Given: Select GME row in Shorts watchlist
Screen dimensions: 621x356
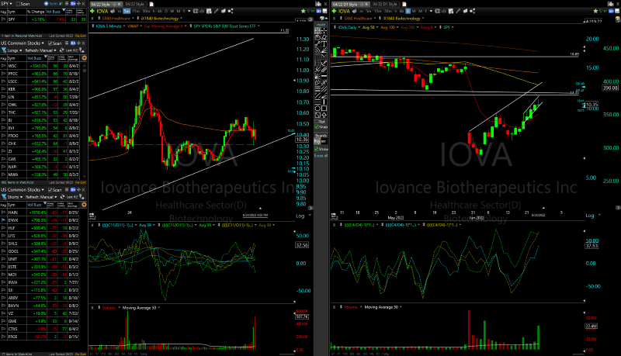Looking at the screenshot, I should pos(40,321).
